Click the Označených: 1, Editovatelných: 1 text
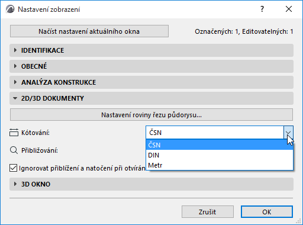 pyautogui.click(x=244, y=31)
